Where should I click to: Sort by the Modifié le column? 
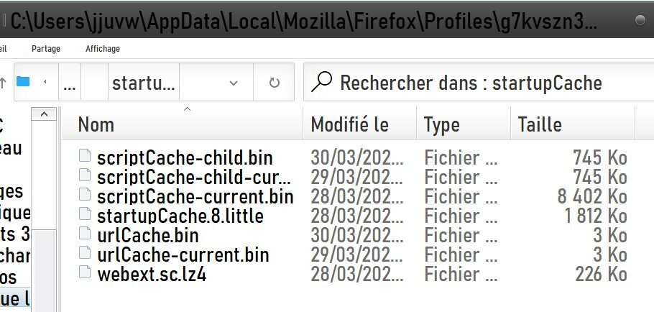[x=349, y=124]
